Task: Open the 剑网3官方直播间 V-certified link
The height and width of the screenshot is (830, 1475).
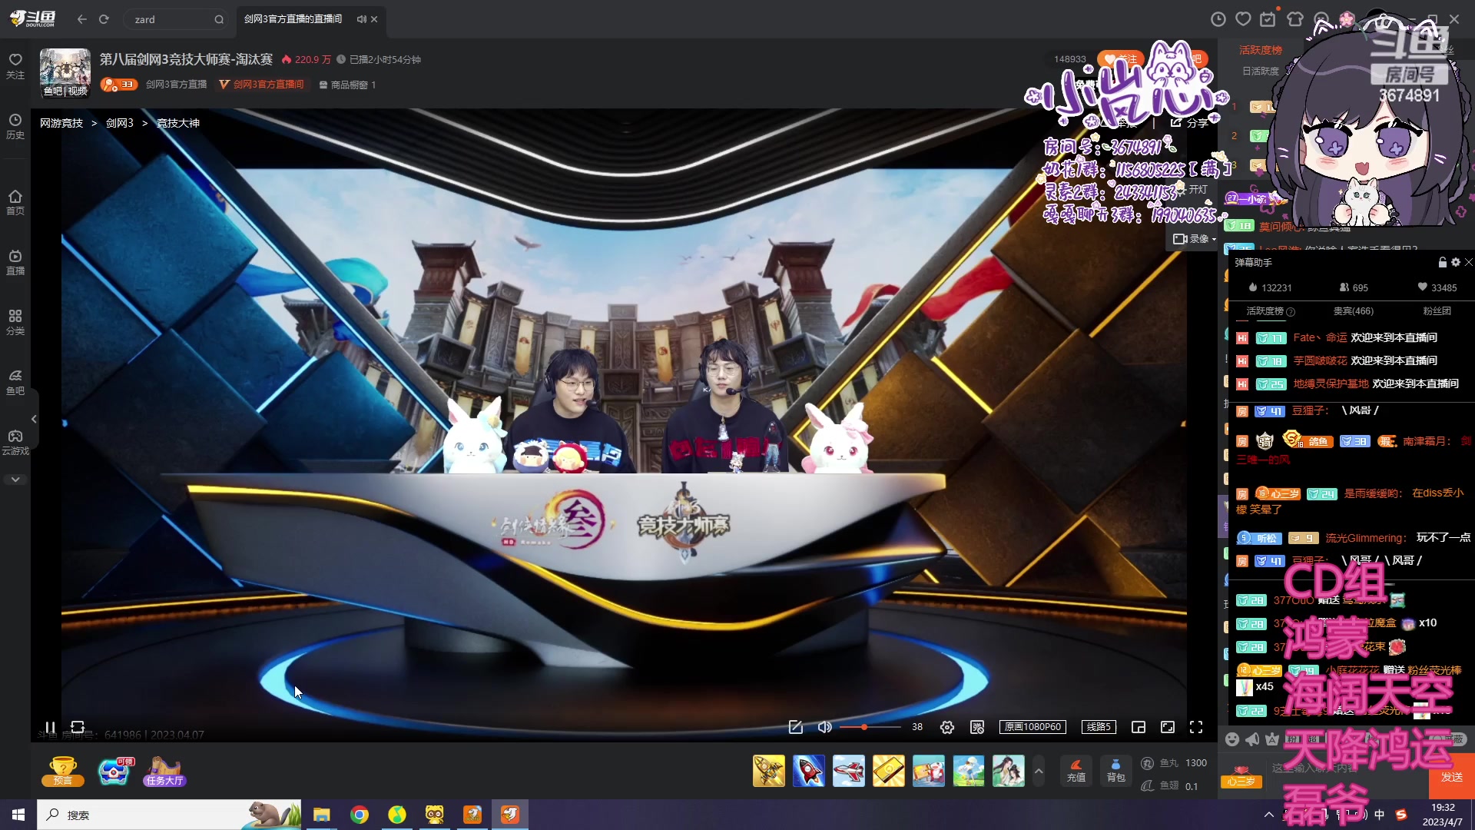Action: (x=262, y=85)
